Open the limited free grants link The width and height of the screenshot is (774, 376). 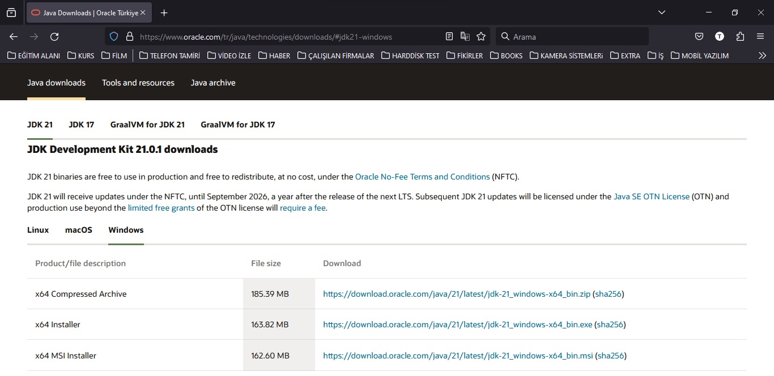(x=161, y=208)
